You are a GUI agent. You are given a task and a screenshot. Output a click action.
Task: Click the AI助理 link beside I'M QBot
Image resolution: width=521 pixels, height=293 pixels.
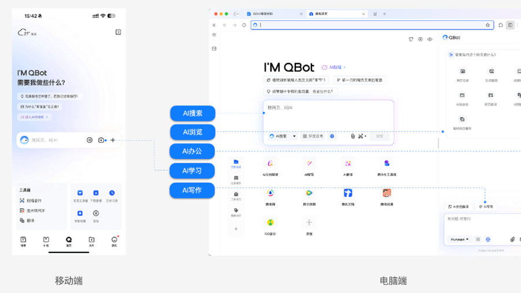pyautogui.click(x=333, y=67)
